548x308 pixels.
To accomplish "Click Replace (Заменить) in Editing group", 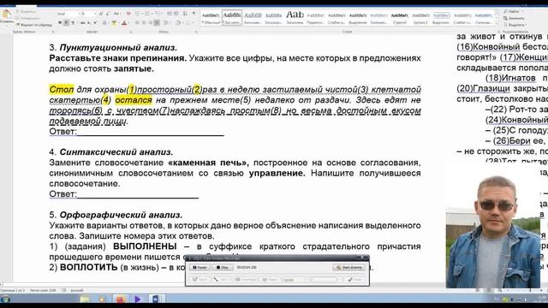I will 514,18.
